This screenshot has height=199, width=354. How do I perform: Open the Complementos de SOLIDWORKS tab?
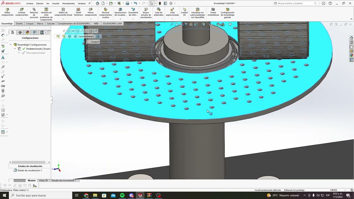click(x=74, y=23)
